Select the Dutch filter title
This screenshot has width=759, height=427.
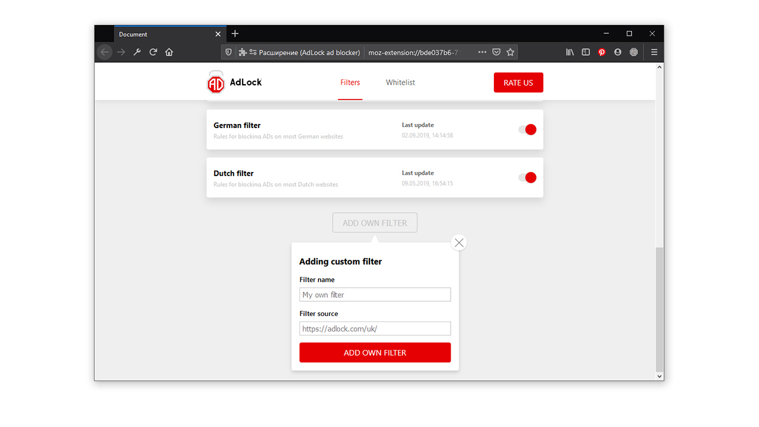click(x=234, y=173)
